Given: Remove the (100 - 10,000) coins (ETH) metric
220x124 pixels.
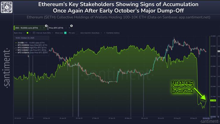Looking at the screenshot, I should [x=44, y=28].
